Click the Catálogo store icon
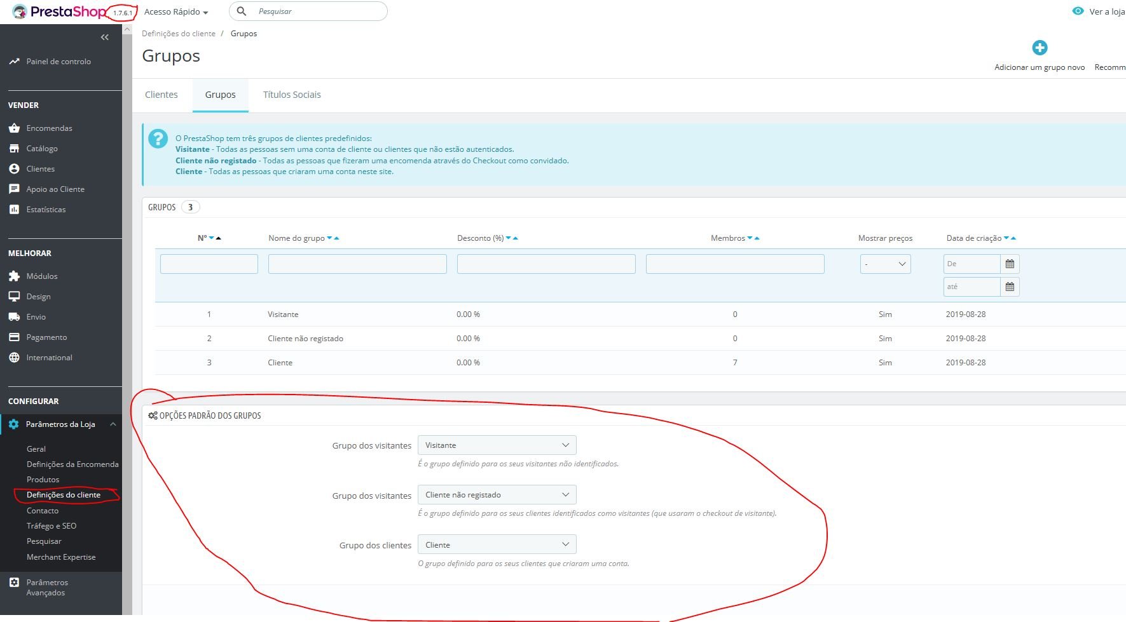This screenshot has width=1126, height=622. pos(14,149)
